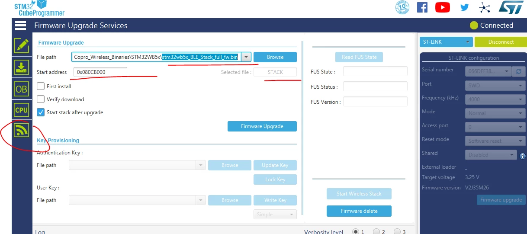
Task: Open the Frequency (kHz) dropdown
Action: 495,99
